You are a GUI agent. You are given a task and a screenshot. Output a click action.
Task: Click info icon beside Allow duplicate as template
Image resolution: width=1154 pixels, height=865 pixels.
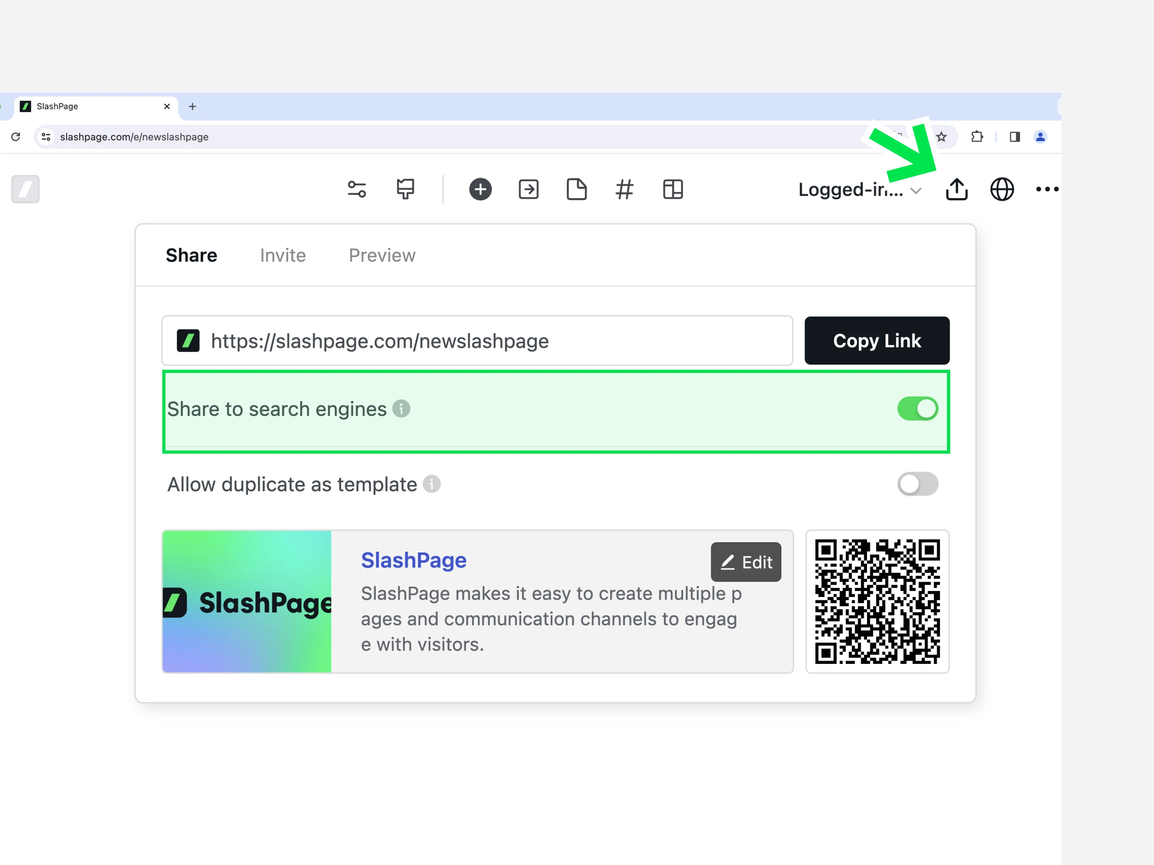(x=432, y=484)
